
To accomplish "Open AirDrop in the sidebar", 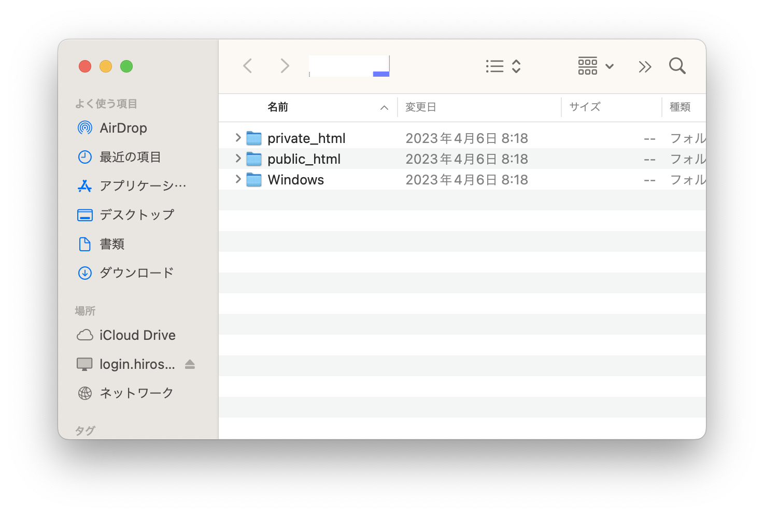I will tap(123, 128).
